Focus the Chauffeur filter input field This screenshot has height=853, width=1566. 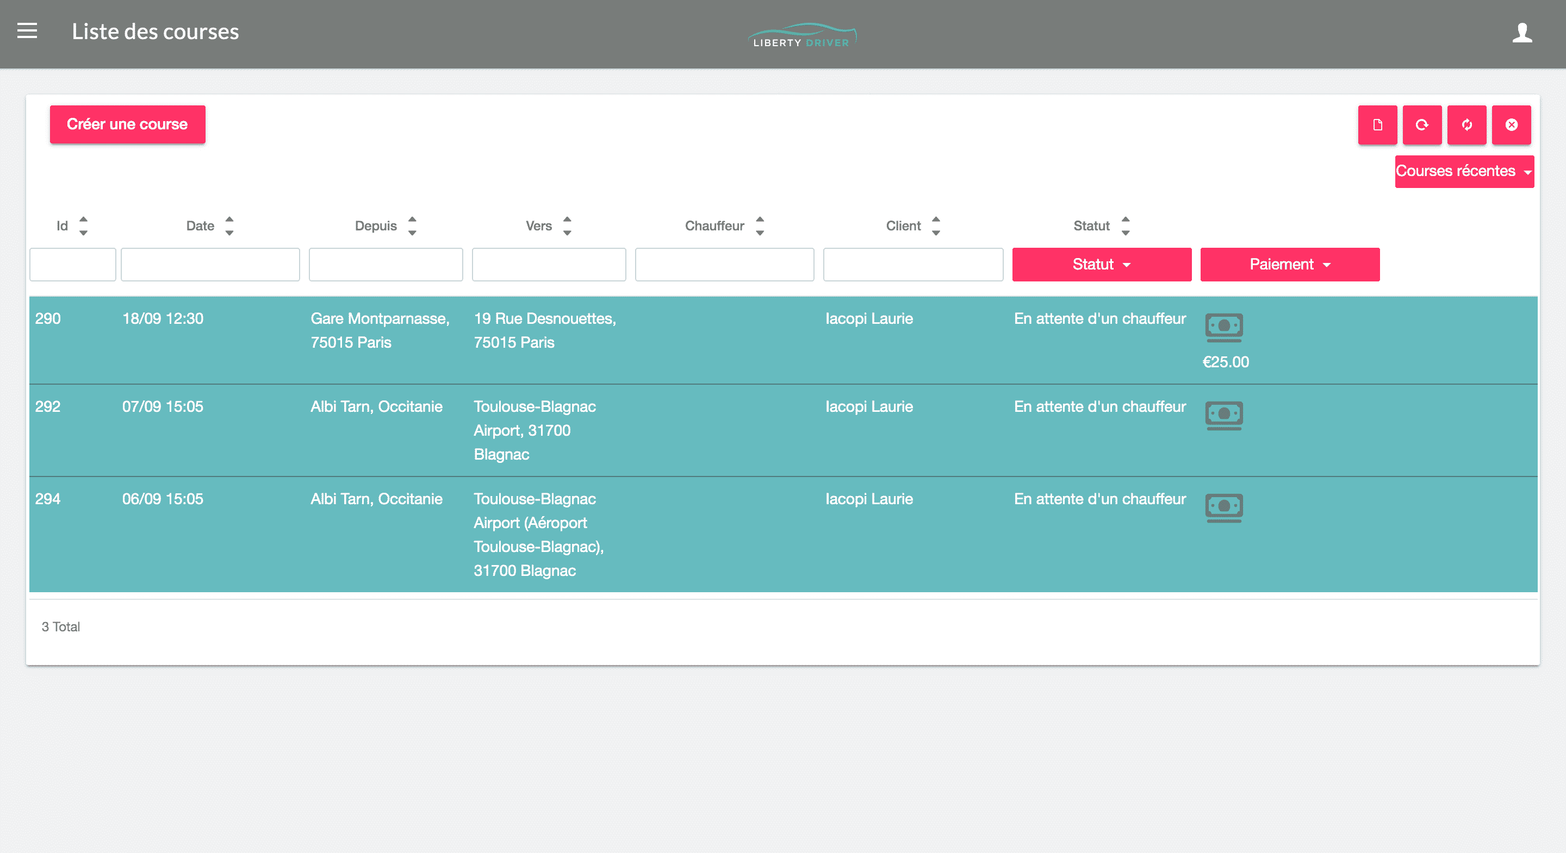click(724, 264)
